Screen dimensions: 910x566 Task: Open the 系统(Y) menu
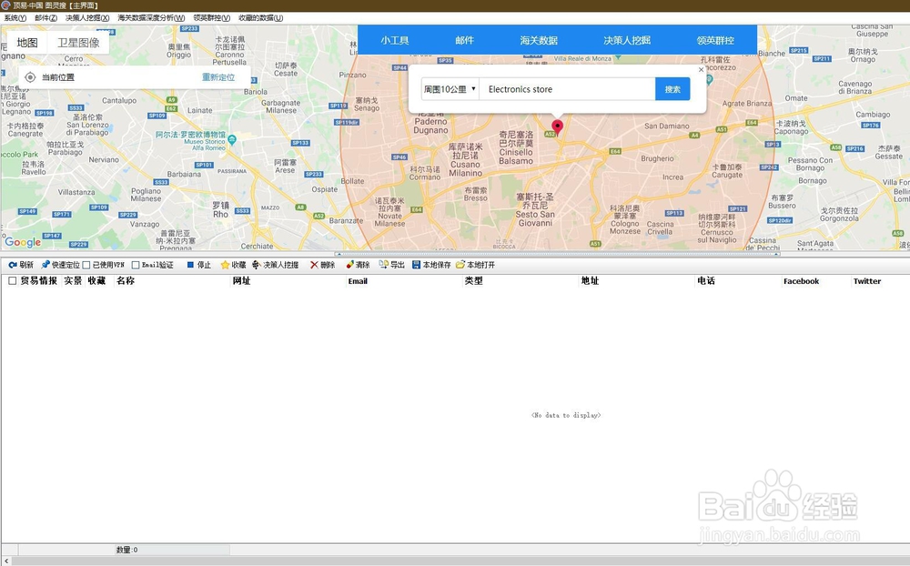(x=15, y=18)
